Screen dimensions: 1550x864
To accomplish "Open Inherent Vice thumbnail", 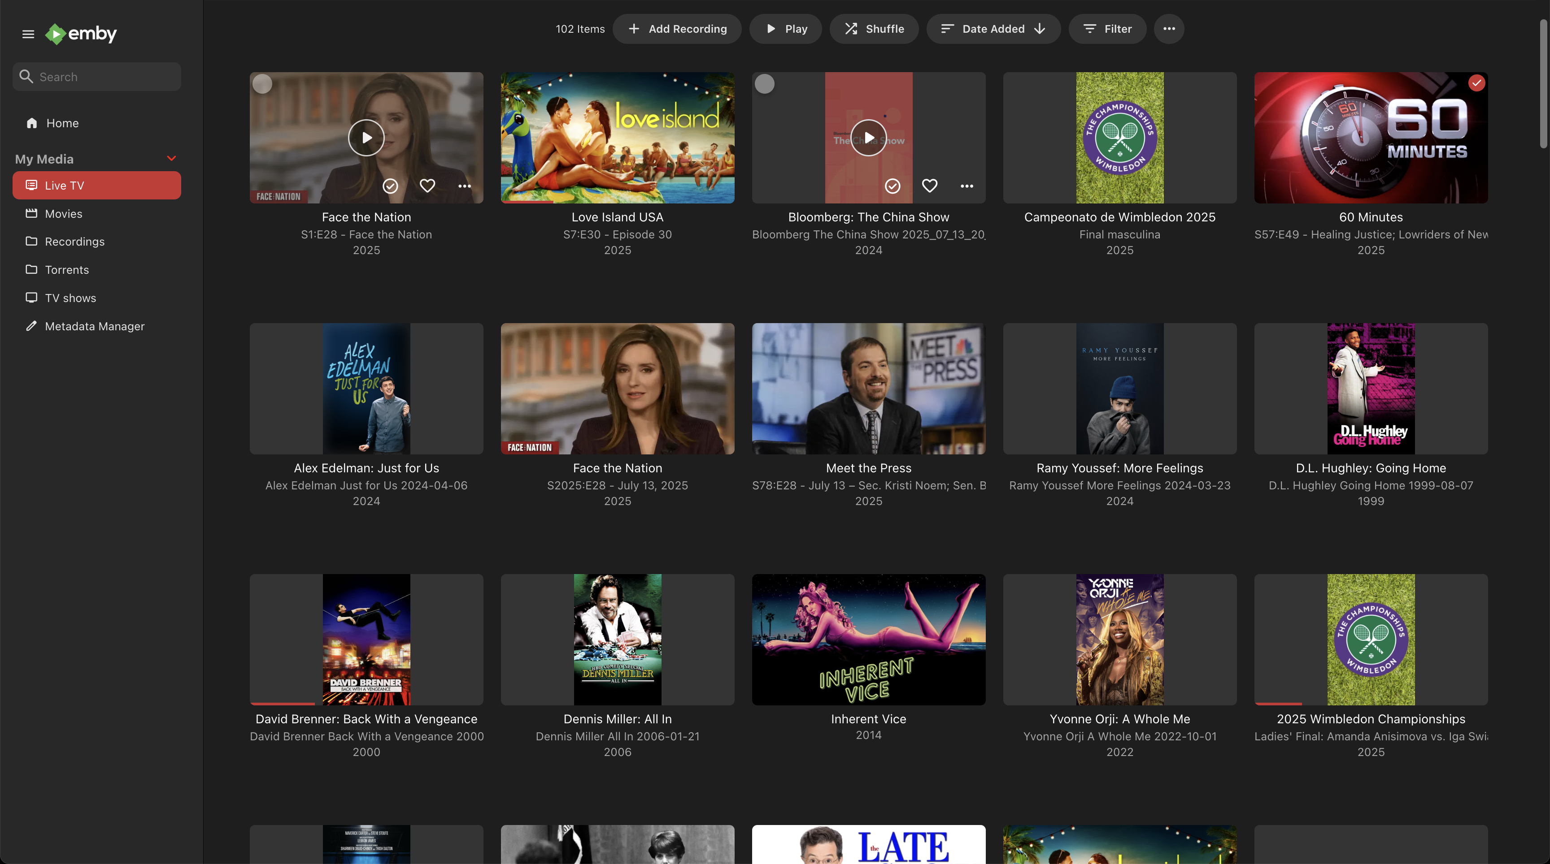I will (868, 639).
